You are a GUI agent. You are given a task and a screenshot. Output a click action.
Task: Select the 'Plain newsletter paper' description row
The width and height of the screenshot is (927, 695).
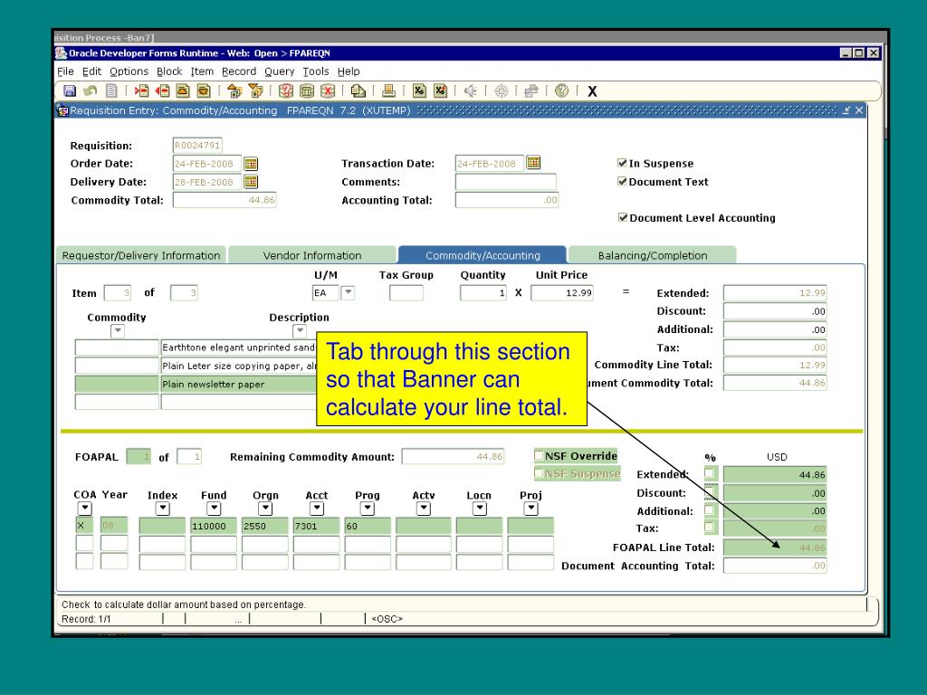[x=239, y=384]
